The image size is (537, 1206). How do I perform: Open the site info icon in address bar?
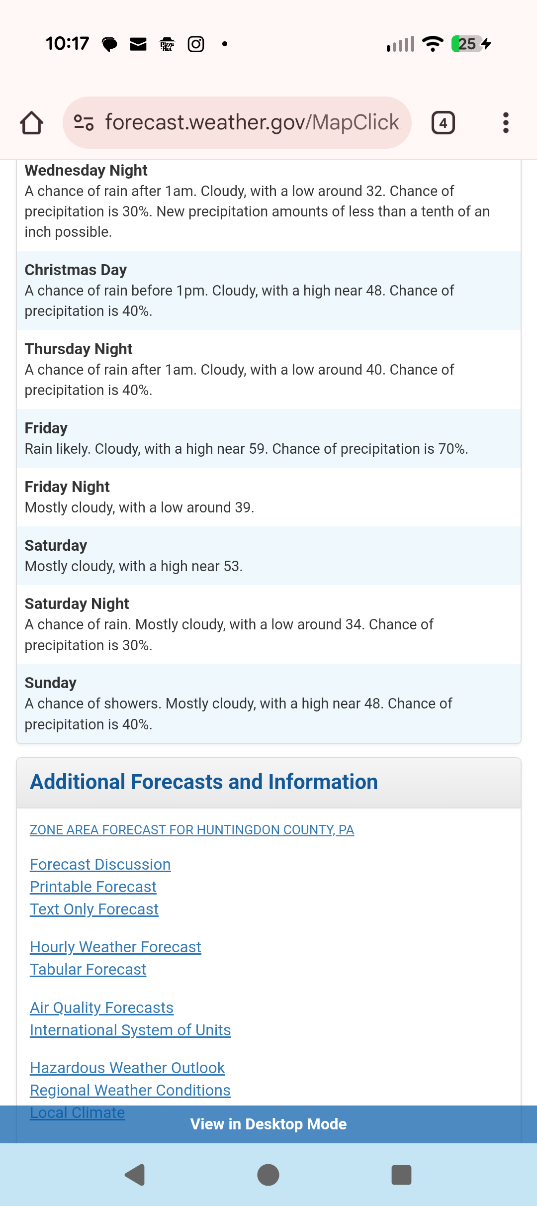[84, 122]
